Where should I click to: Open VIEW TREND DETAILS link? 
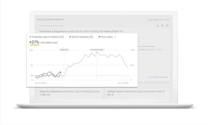pyautogui.click(x=158, y=77)
